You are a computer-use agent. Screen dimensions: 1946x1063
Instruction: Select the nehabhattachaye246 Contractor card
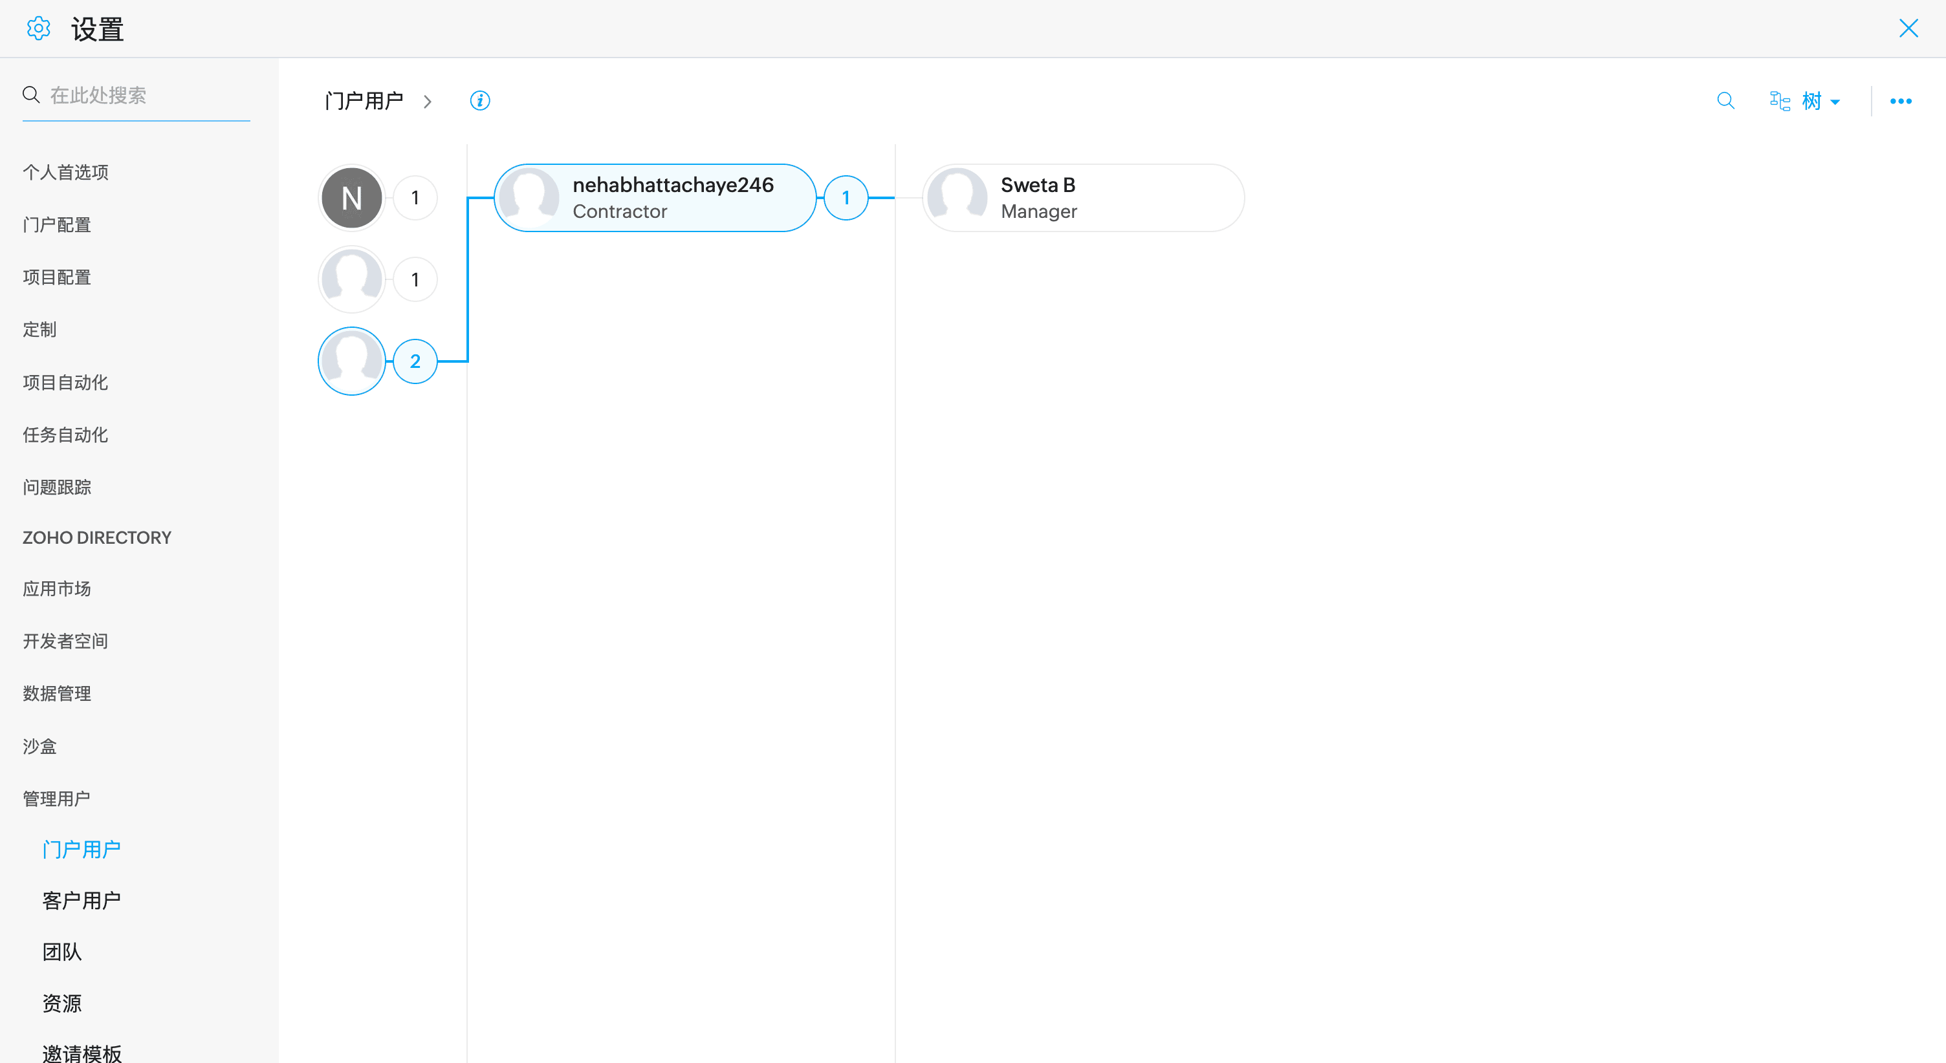click(655, 198)
